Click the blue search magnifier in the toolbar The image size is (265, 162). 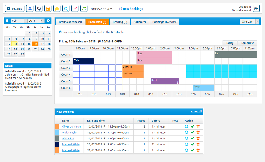[x=65, y=8]
